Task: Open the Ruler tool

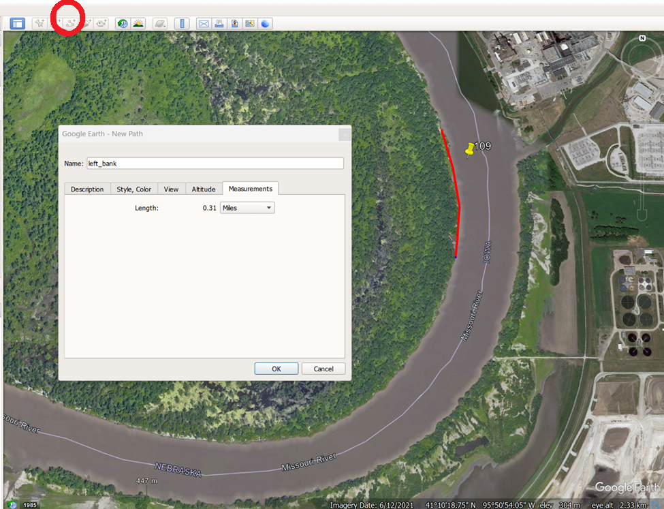Action: (x=182, y=22)
